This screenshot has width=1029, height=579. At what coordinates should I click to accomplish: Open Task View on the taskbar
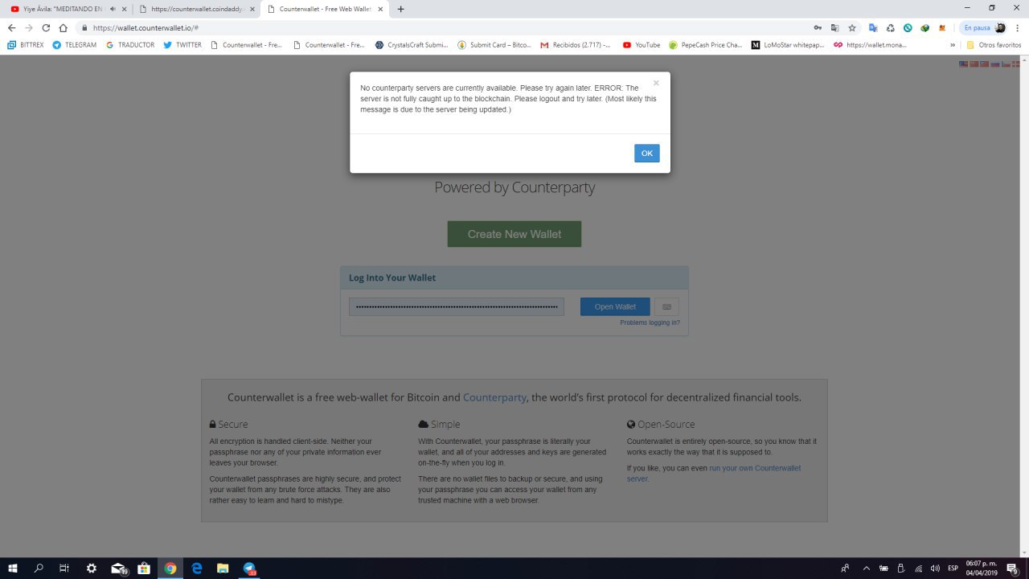(64, 568)
